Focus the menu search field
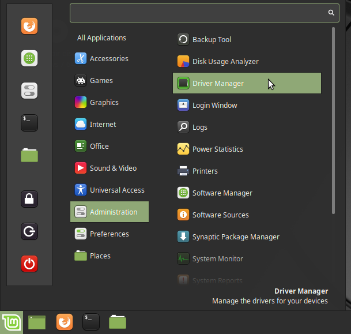 coord(205,13)
